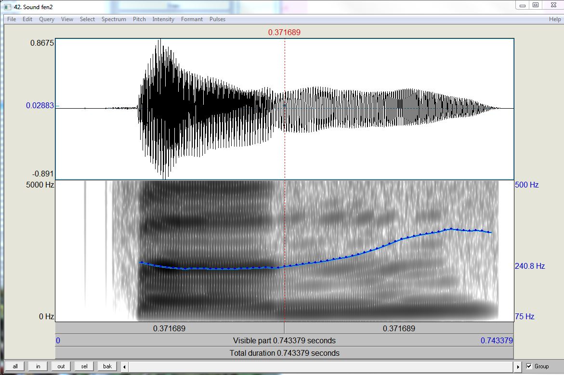This screenshot has width=564, height=375.
Task: Open the Intensity menu
Action: tap(163, 19)
